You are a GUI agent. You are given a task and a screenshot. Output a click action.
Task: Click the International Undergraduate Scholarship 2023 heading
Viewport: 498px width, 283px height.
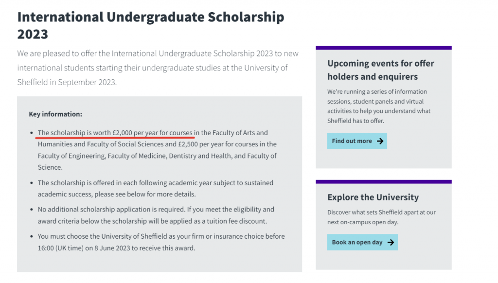click(x=150, y=25)
